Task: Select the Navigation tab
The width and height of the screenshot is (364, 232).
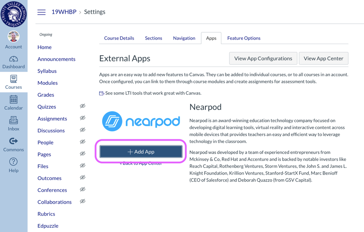Action: pyautogui.click(x=184, y=38)
